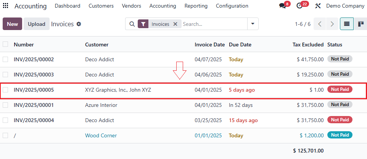
Task: Open the apps grid menu icon
Action: click(6, 6)
